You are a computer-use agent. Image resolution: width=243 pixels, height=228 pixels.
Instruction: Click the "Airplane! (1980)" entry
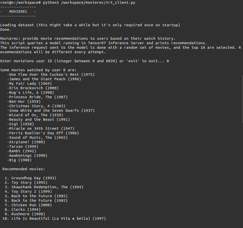coord(27,142)
